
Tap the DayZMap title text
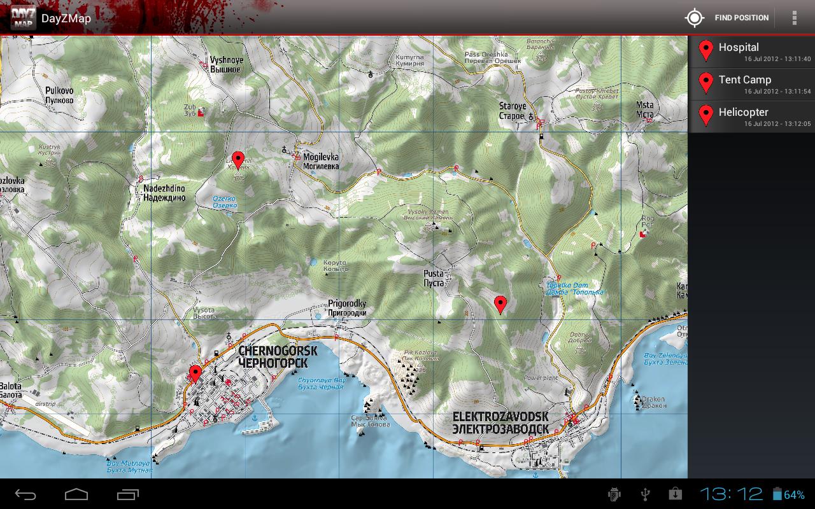[66, 18]
